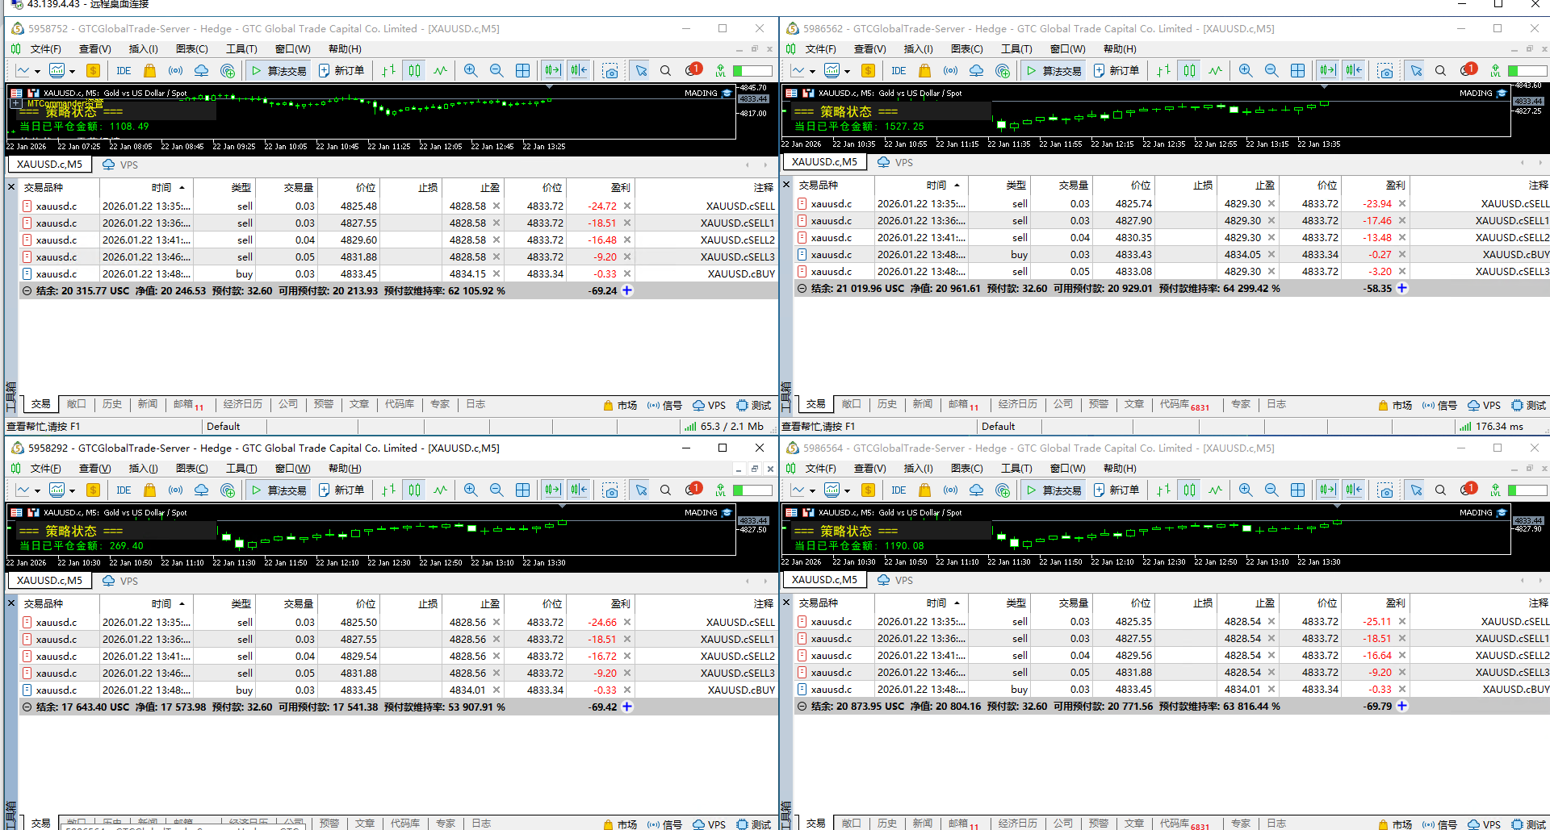Viewport: 1550px width, 830px height.
Task: Close the 4825.35 sell position in the 5986564 window
Action: 1402,622
